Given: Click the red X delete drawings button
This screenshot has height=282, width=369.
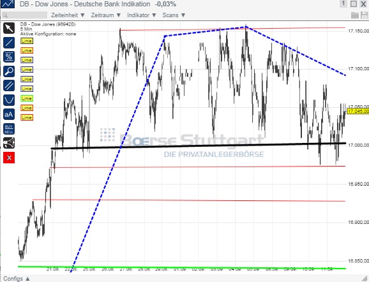Looking at the screenshot, I should 9,158.
